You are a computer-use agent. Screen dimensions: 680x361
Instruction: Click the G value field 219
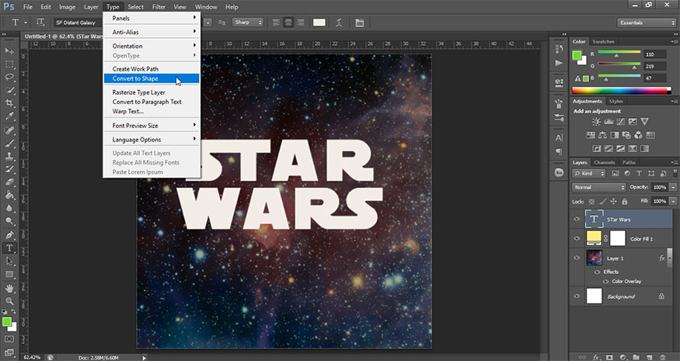click(654, 66)
